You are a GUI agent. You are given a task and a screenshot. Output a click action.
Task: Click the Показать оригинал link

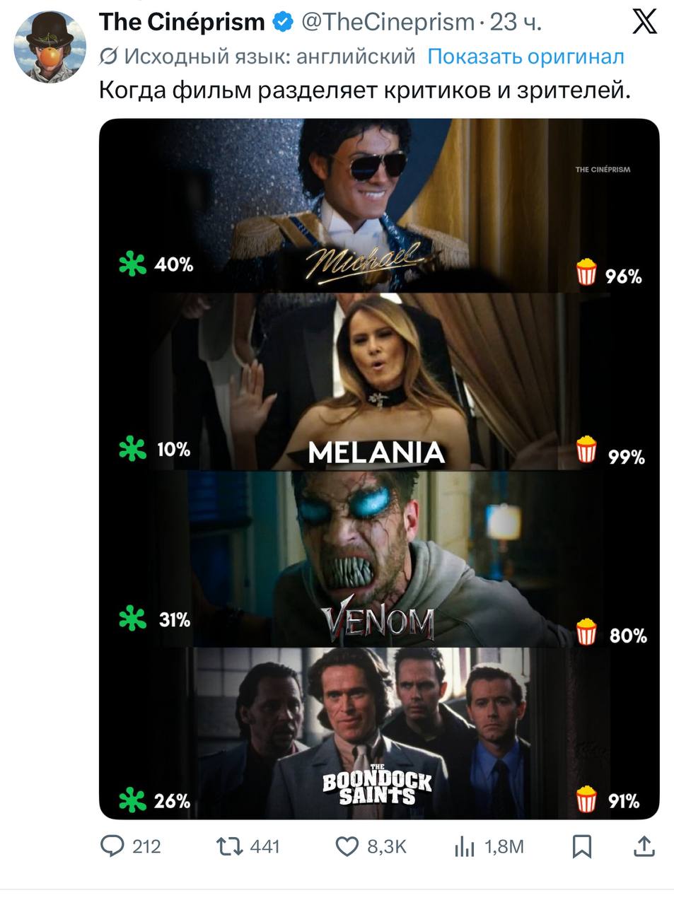(x=525, y=57)
